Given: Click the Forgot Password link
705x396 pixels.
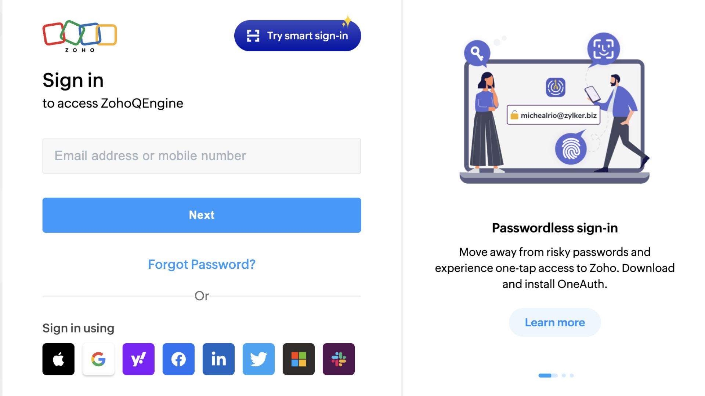Looking at the screenshot, I should 202,264.
